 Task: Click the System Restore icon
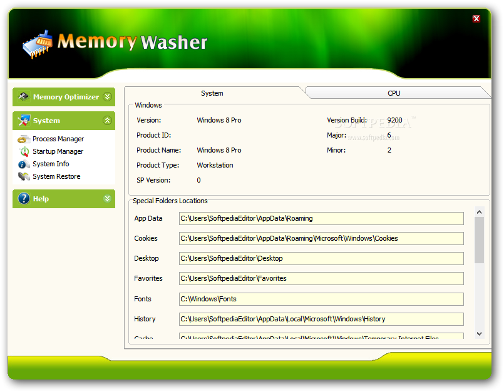24,176
